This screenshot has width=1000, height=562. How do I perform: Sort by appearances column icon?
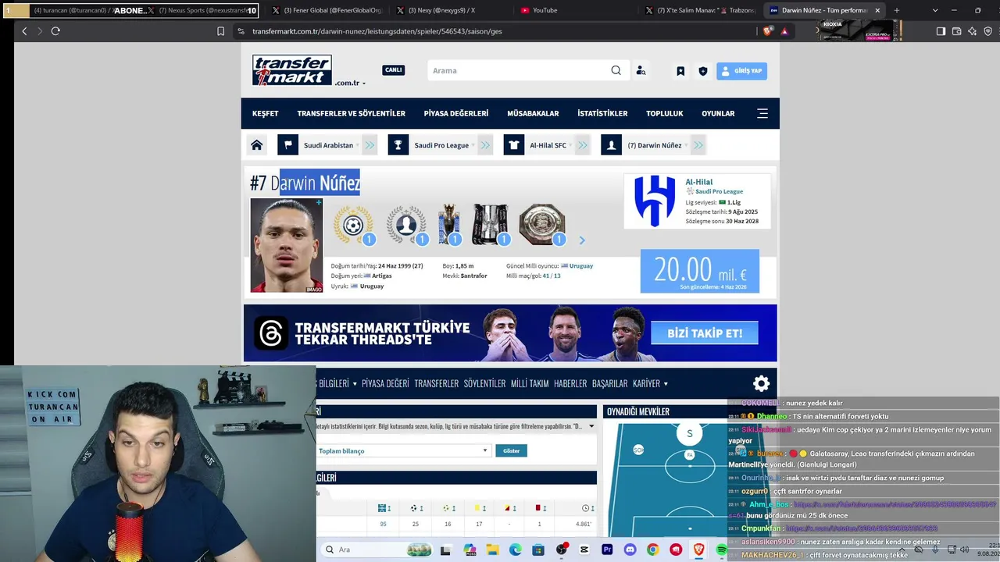click(384, 508)
